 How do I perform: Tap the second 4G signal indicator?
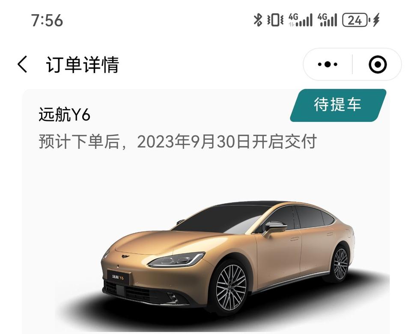click(327, 20)
